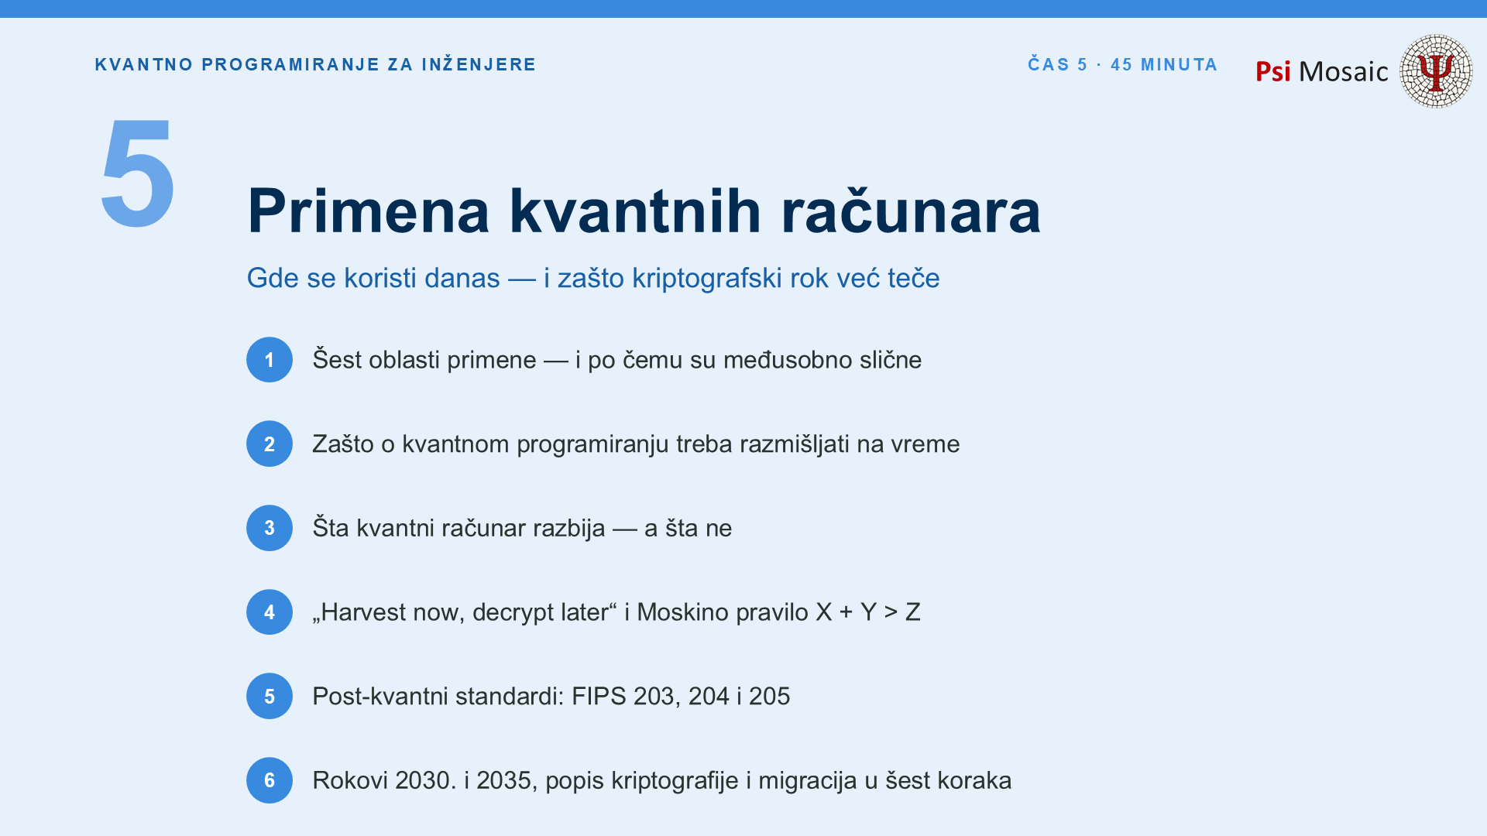
Task: Click the 'Psi Mosaic' brand text
Action: point(1321,71)
